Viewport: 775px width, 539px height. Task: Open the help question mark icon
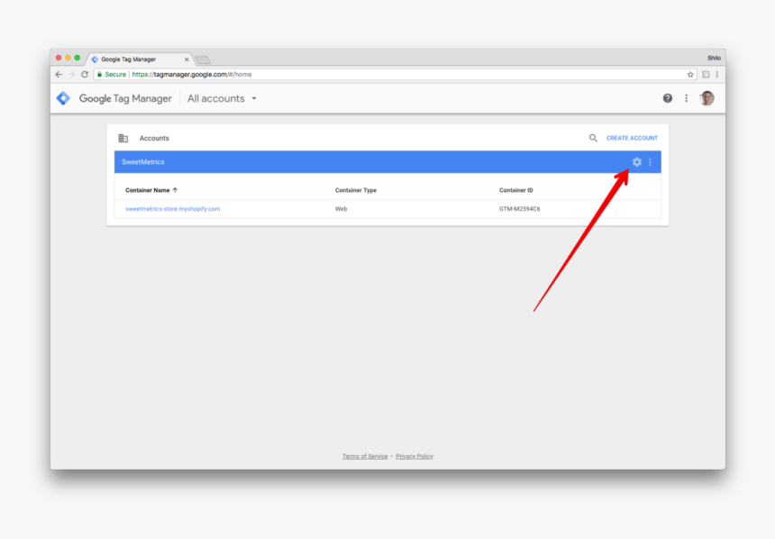666,98
